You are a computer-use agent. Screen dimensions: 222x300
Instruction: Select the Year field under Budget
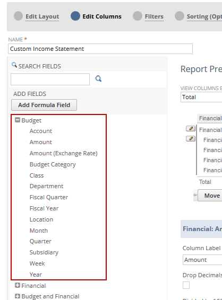coord(36,275)
